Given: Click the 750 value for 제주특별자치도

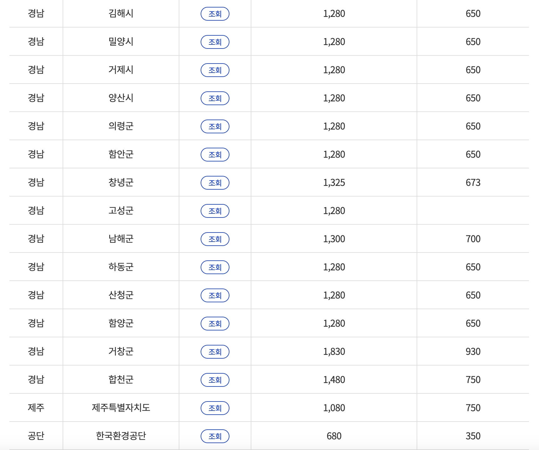Looking at the screenshot, I should click(473, 408).
